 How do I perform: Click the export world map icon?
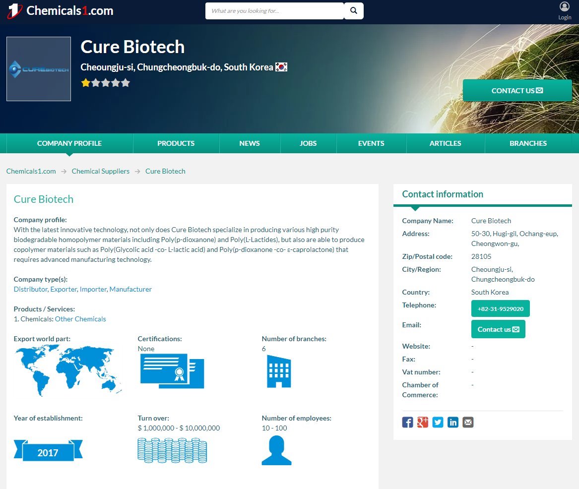coord(68,370)
